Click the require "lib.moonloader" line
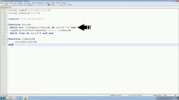The width and height of the screenshot is (179, 100). (26, 19)
